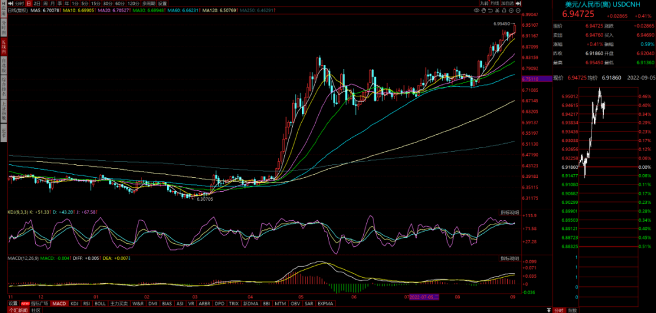The height and width of the screenshot is (313, 656).
Task: Switch to 2日 period
Action: 37,4
